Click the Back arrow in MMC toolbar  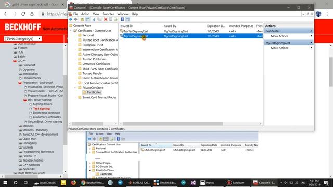(x=71, y=19)
